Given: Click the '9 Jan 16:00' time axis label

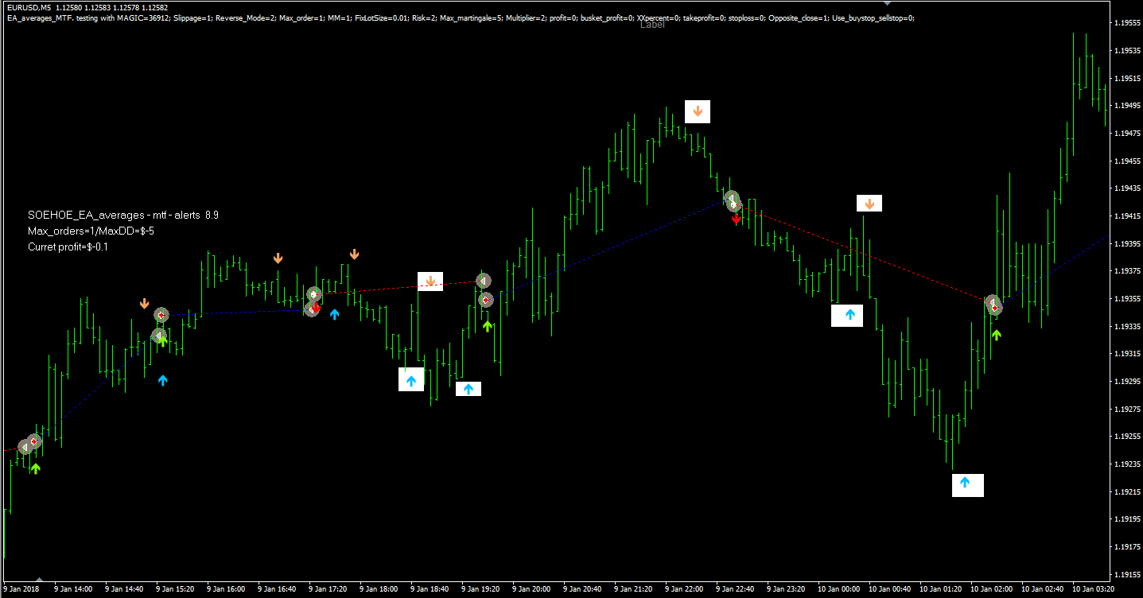Looking at the screenshot, I should (x=226, y=589).
